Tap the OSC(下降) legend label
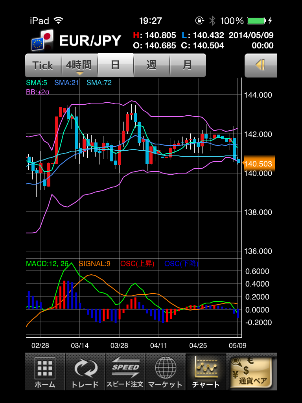This screenshot has height=403, width=302. coord(181,264)
